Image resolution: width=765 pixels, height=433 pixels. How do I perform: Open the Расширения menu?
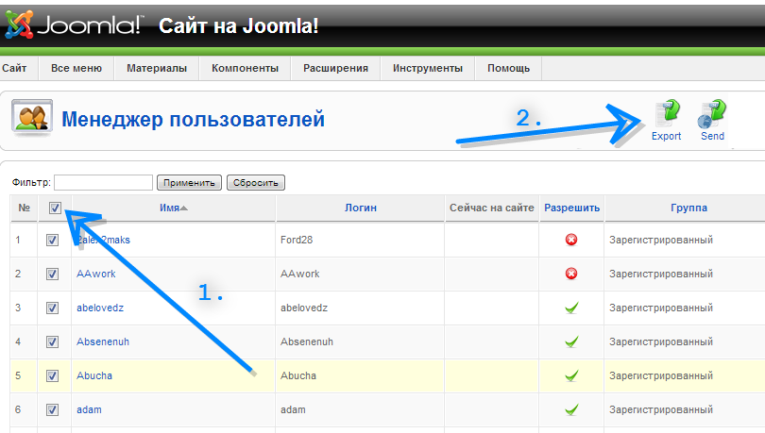(x=335, y=69)
